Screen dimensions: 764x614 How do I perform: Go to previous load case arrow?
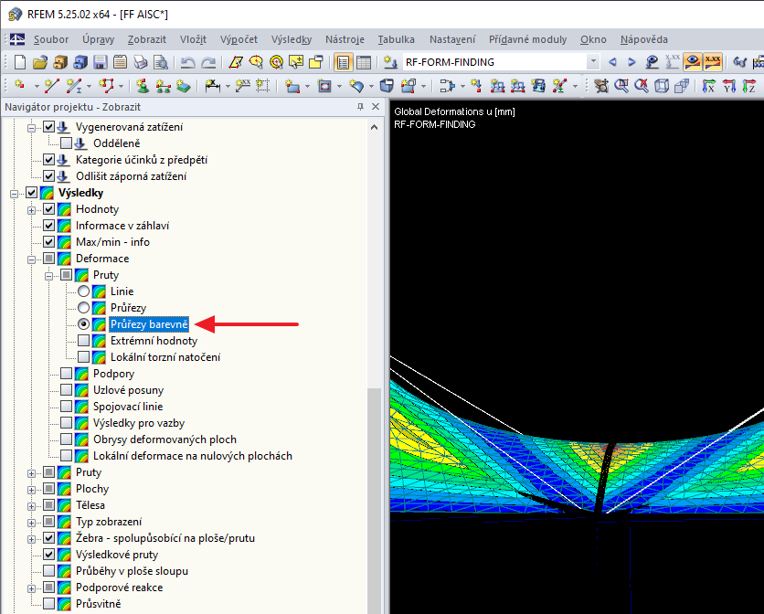point(612,62)
